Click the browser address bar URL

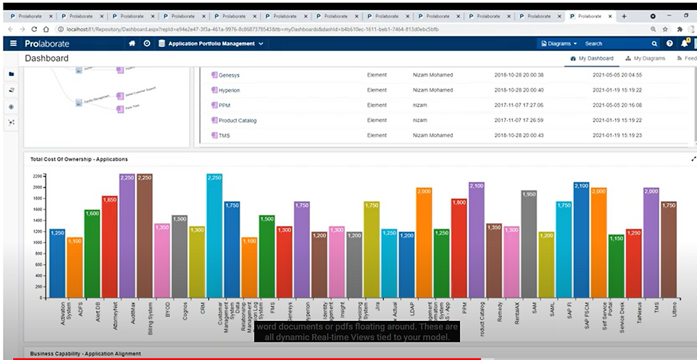tap(252, 29)
